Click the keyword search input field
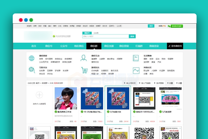The image size is (208, 139). [106, 36]
